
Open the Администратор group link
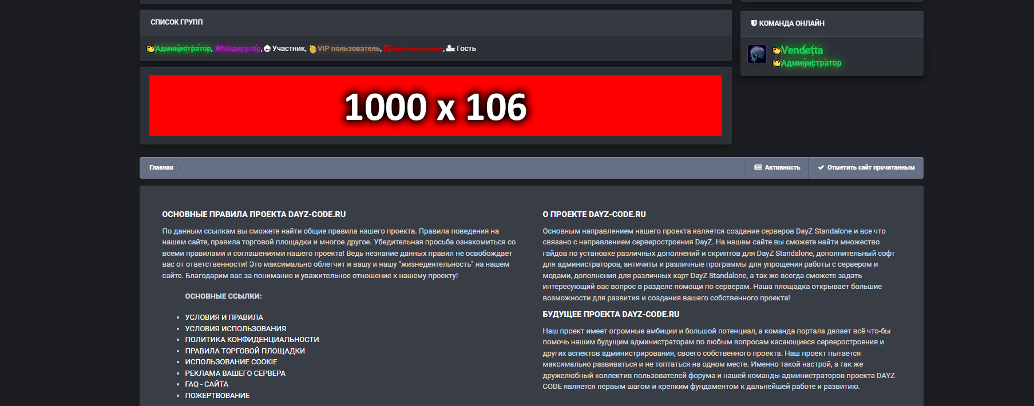pyautogui.click(x=183, y=49)
